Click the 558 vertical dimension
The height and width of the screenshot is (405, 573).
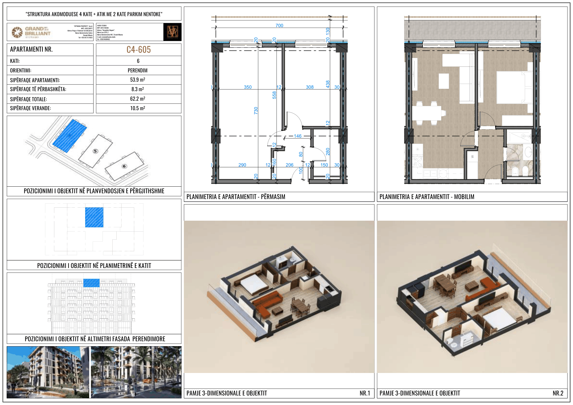(274, 95)
